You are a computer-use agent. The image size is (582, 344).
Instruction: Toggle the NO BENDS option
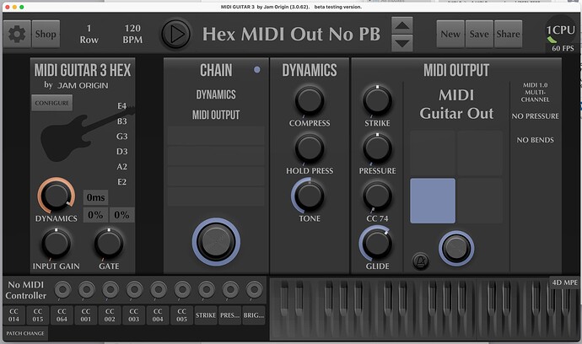pyautogui.click(x=536, y=140)
